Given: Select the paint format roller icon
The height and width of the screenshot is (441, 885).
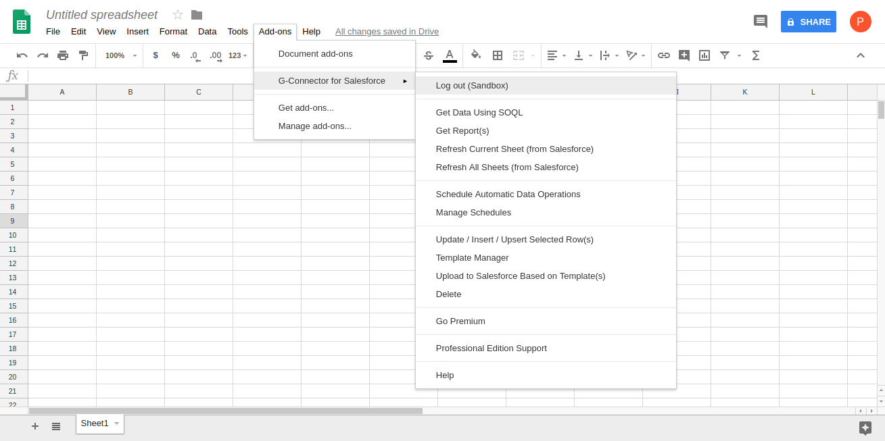Looking at the screenshot, I should click(83, 55).
